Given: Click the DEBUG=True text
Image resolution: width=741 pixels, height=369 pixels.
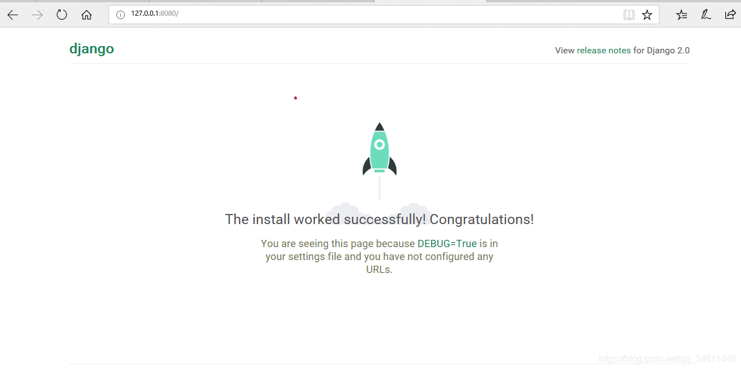Looking at the screenshot, I should click(447, 244).
